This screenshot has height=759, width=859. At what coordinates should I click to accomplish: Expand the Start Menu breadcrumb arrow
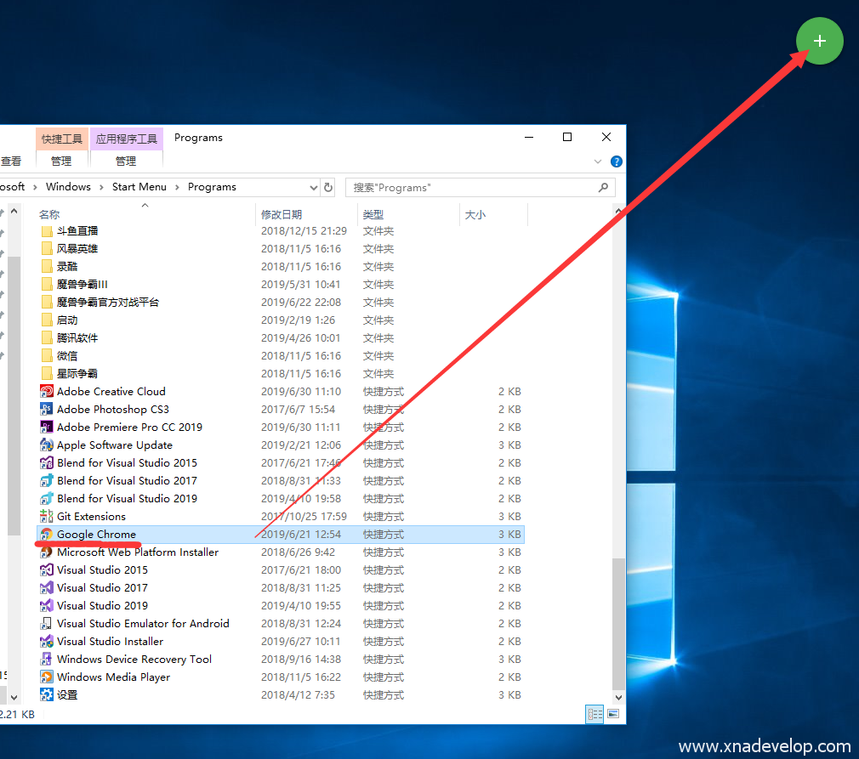coord(178,187)
